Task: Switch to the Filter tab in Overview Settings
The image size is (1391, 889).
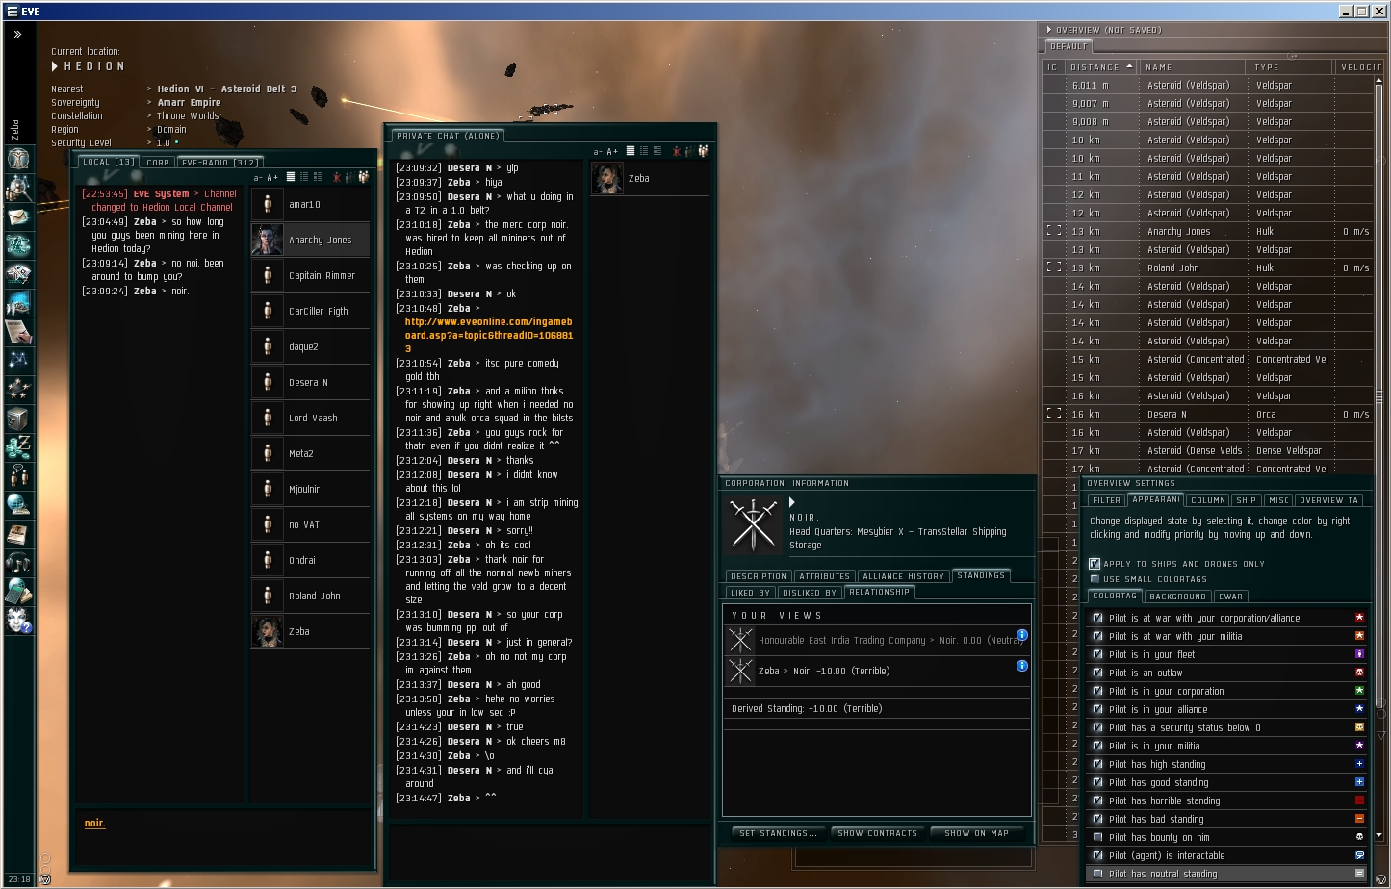Action: [x=1107, y=500]
